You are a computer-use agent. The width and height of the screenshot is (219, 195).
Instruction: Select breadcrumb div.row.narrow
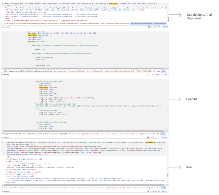pyautogui.click(x=105, y=134)
